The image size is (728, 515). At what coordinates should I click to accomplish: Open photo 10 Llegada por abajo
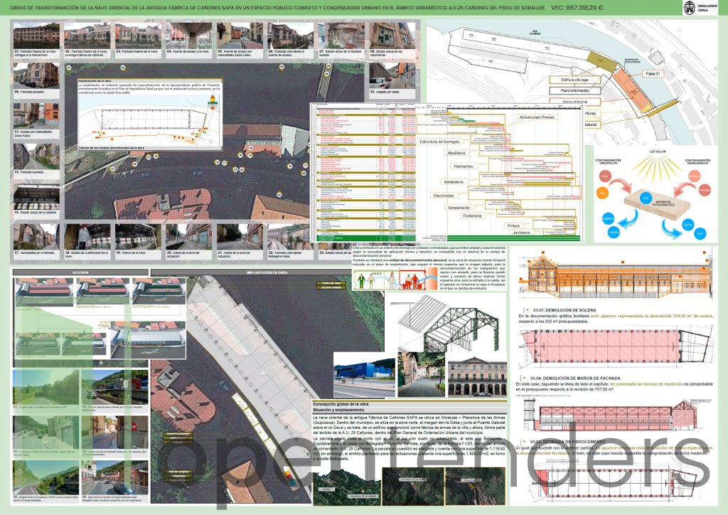[x=392, y=75]
